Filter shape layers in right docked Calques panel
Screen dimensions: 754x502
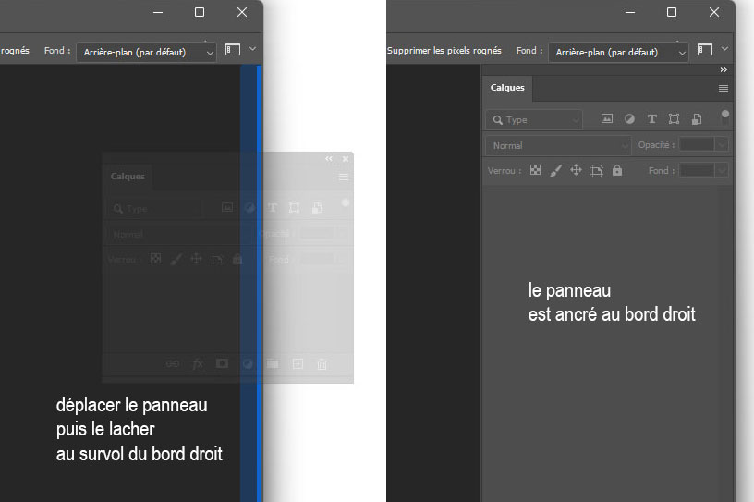coord(674,119)
